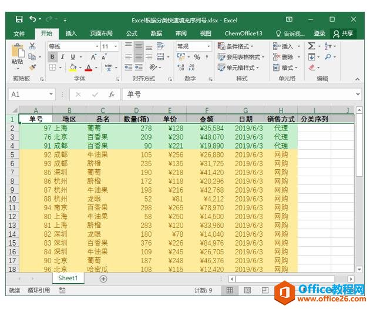This screenshot has width=370, height=309.
Task: Select the Sheet1 worksheet tab
Action: click(68, 278)
